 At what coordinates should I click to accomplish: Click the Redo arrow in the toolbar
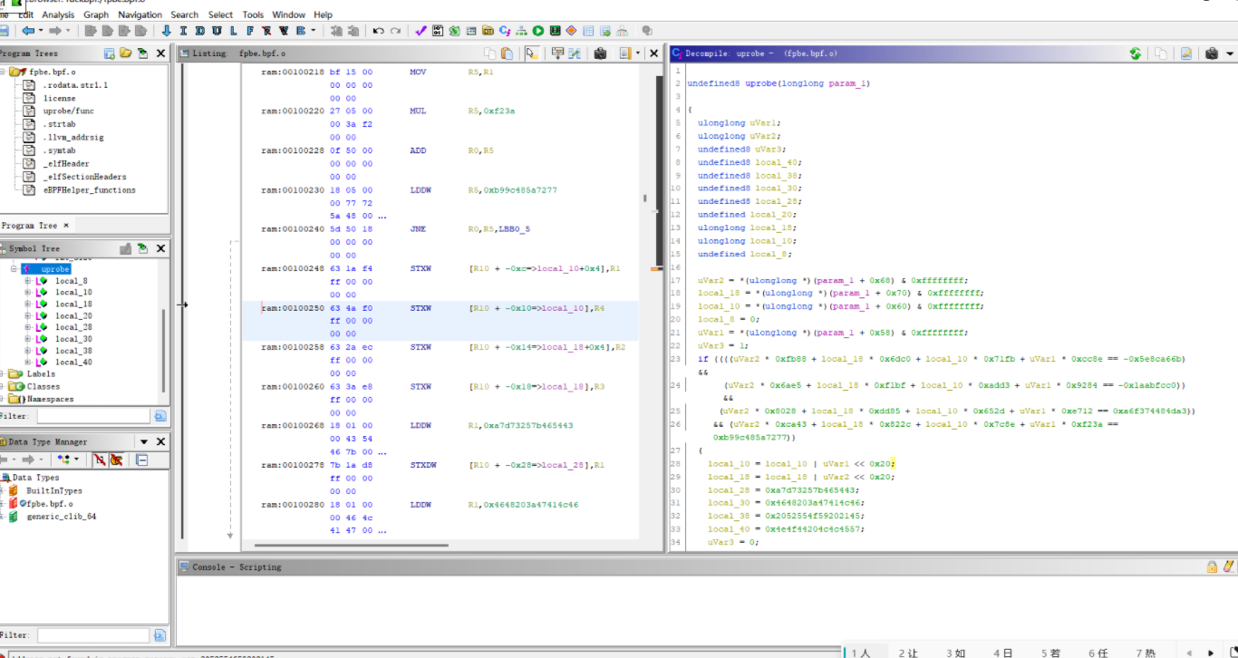pos(395,31)
